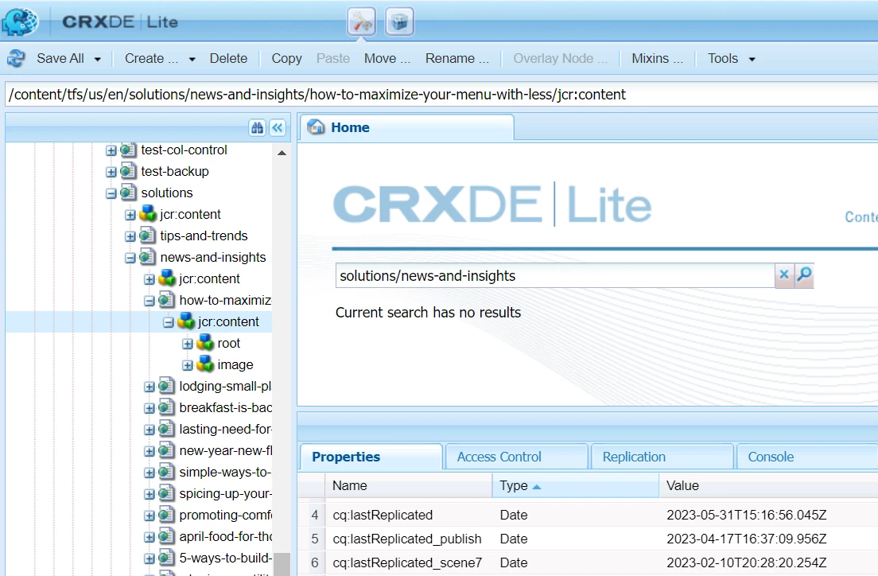This screenshot has width=878, height=576.
Task: Click the binoculars search icon in tree panel
Action: point(257,128)
